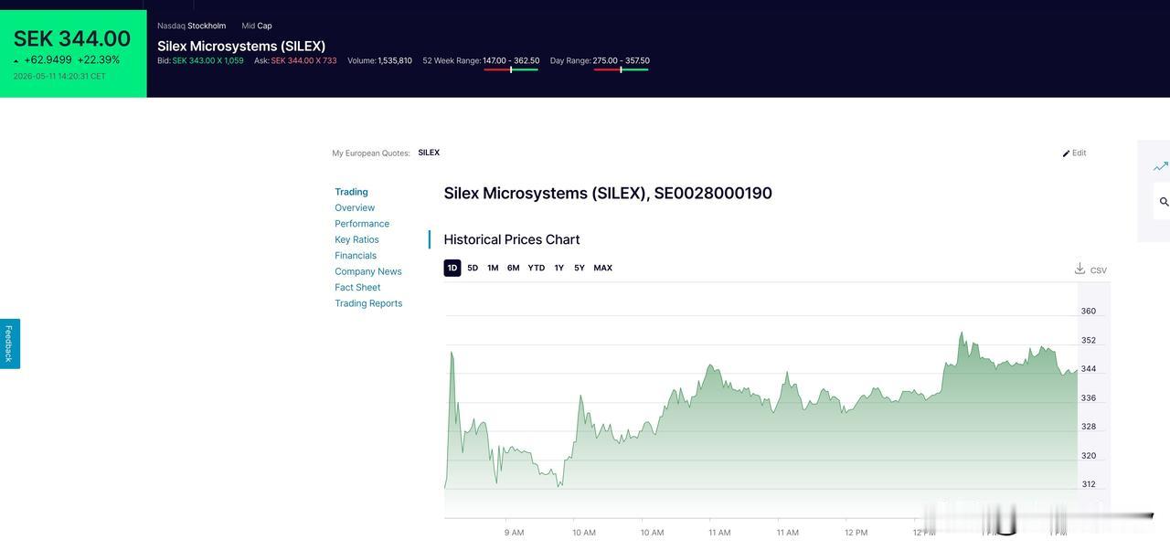Viewport: 1170px width, 550px height.
Task: Click the SEK 344.00 price display
Action: [x=72, y=38]
